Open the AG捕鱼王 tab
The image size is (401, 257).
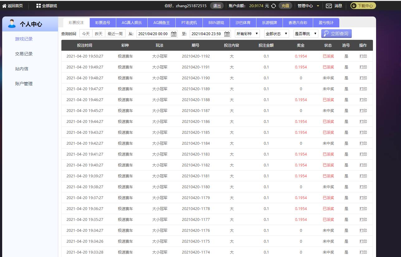point(162,23)
